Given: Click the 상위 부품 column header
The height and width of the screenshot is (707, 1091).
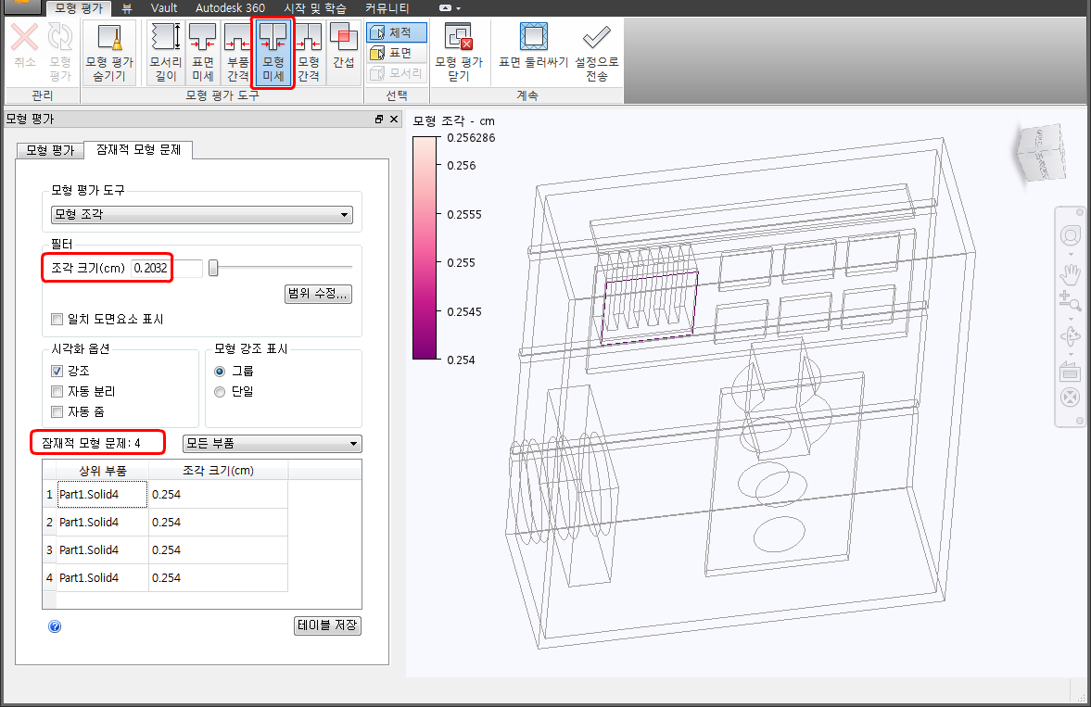Looking at the screenshot, I should point(102,471).
